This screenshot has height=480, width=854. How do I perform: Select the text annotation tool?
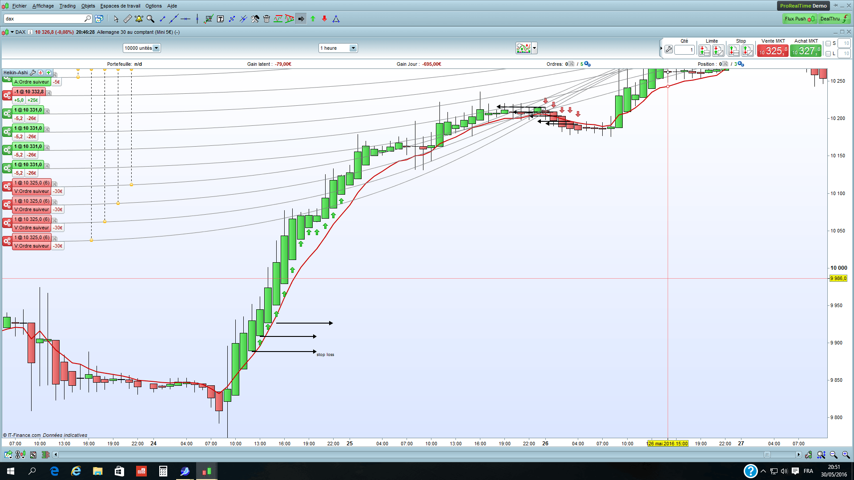(x=220, y=19)
